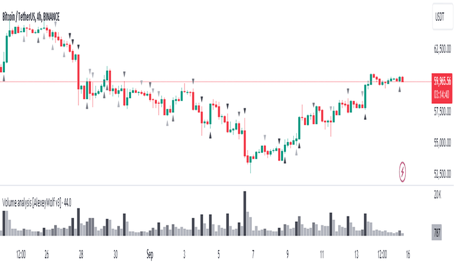The image size is (454, 268).
Task: Click the lowest candle wick near Sep 7
Action: pyautogui.click(x=250, y=168)
